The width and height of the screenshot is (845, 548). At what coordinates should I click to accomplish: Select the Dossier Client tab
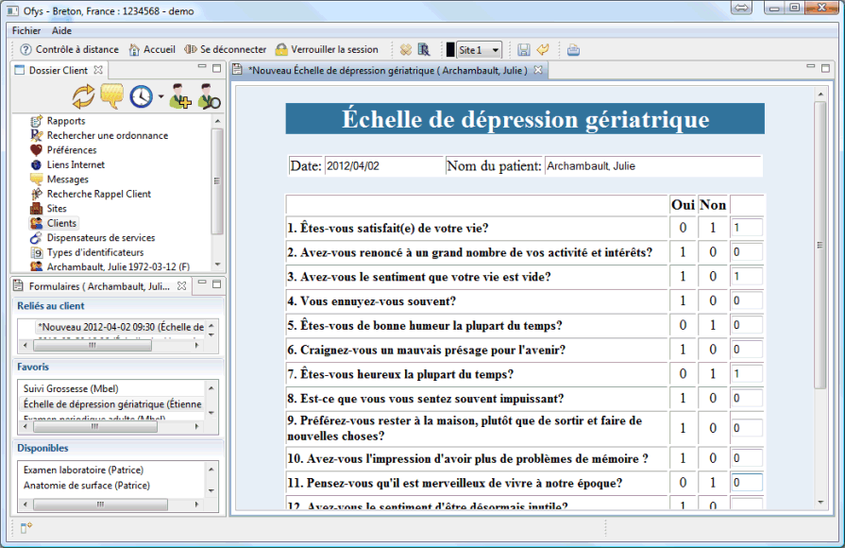(58, 70)
